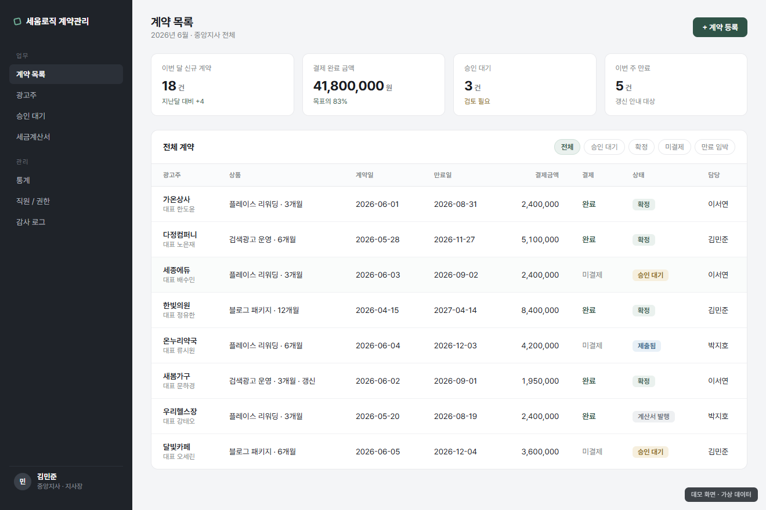This screenshot has height=510, width=766.
Task: Click amount 8,400,000
Action: (x=540, y=310)
